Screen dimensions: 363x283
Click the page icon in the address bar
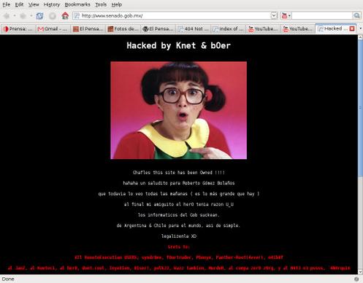tap(77, 16)
